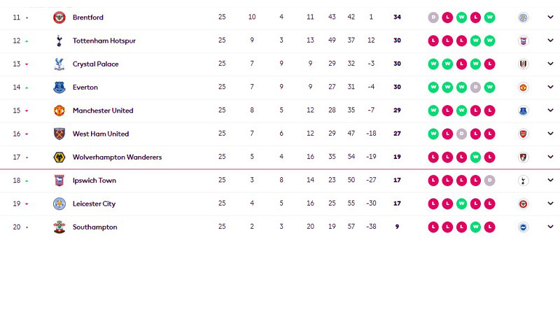Click Ipswich Town's latest draw form circle
This screenshot has width=560, height=315.
tap(489, 181)
